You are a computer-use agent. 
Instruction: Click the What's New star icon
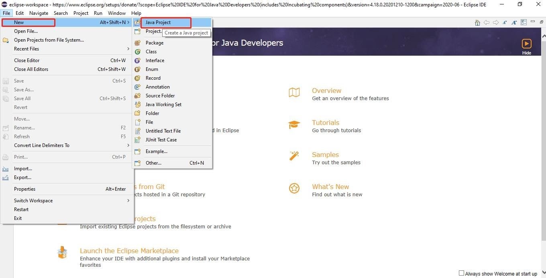tap(294, 188)
